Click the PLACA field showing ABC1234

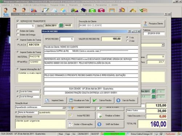coord(34,45)
